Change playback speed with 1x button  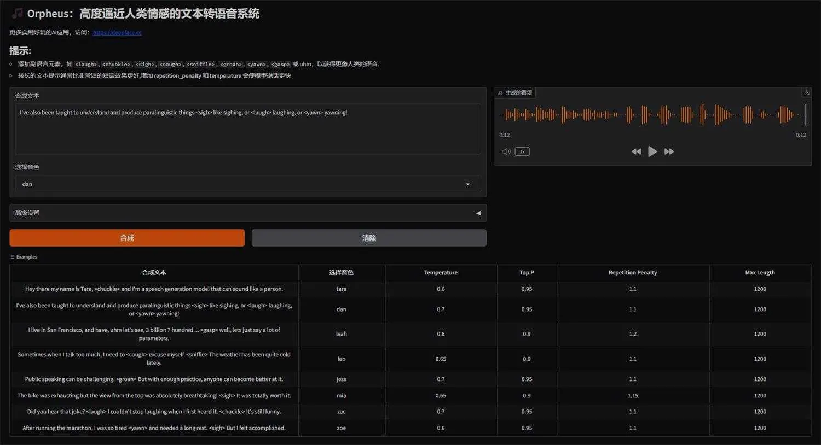click(x=522, y=151)
